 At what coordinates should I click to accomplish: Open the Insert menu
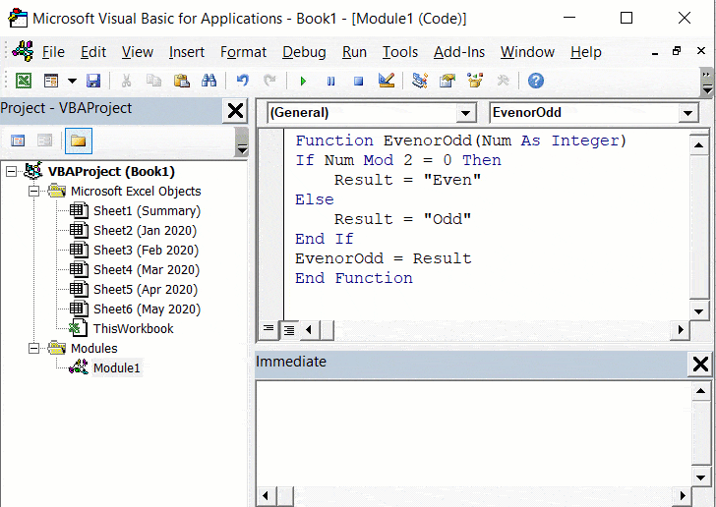tap(186, 52)
